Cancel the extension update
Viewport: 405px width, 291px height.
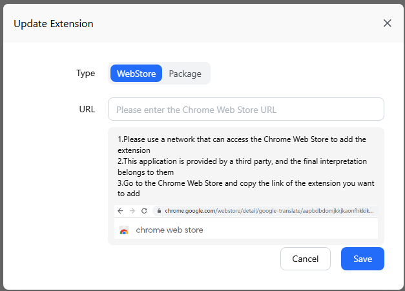306,259
